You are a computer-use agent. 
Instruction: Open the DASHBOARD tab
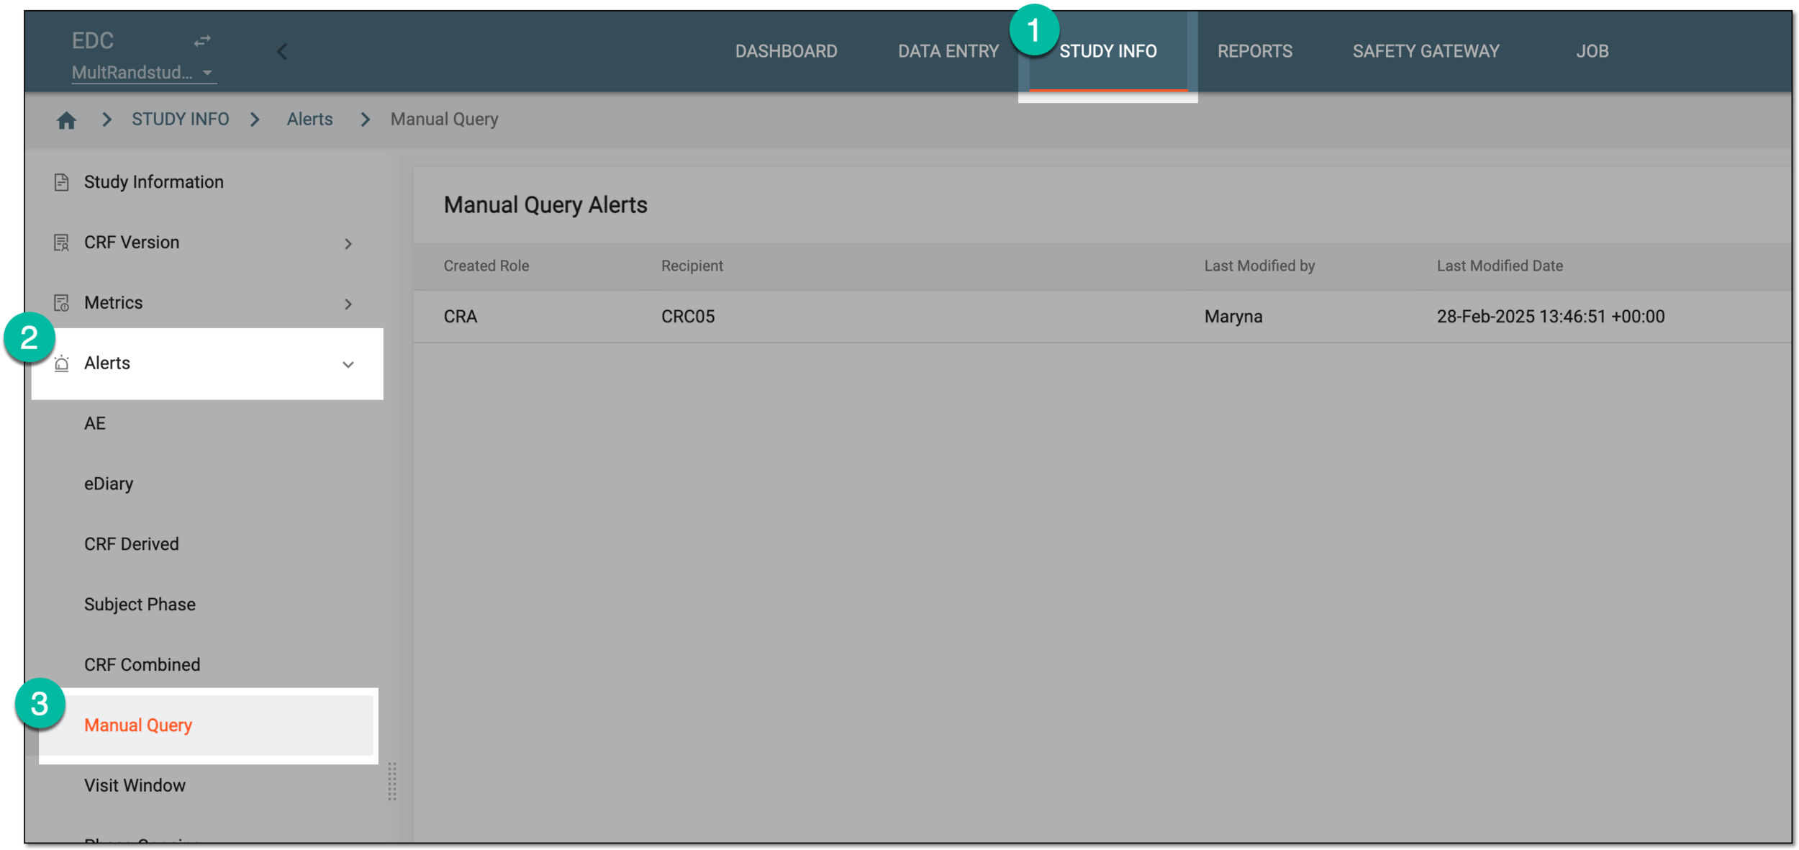[786, 51]
